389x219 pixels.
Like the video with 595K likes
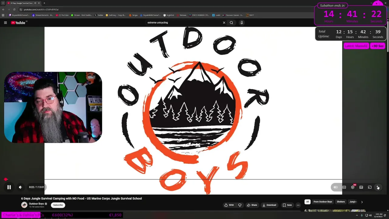(229, 205)
